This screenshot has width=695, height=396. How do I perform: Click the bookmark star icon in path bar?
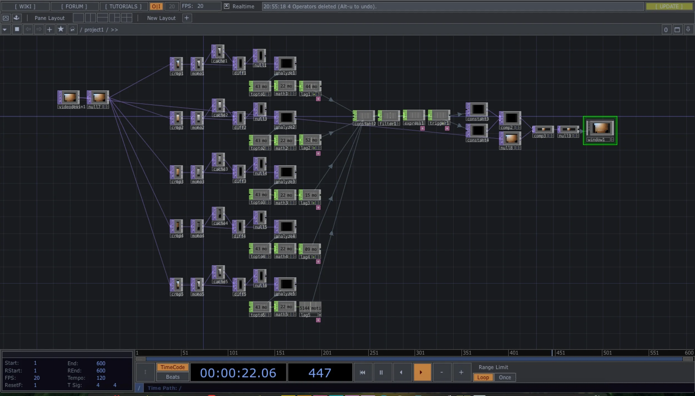pos(61,29)
